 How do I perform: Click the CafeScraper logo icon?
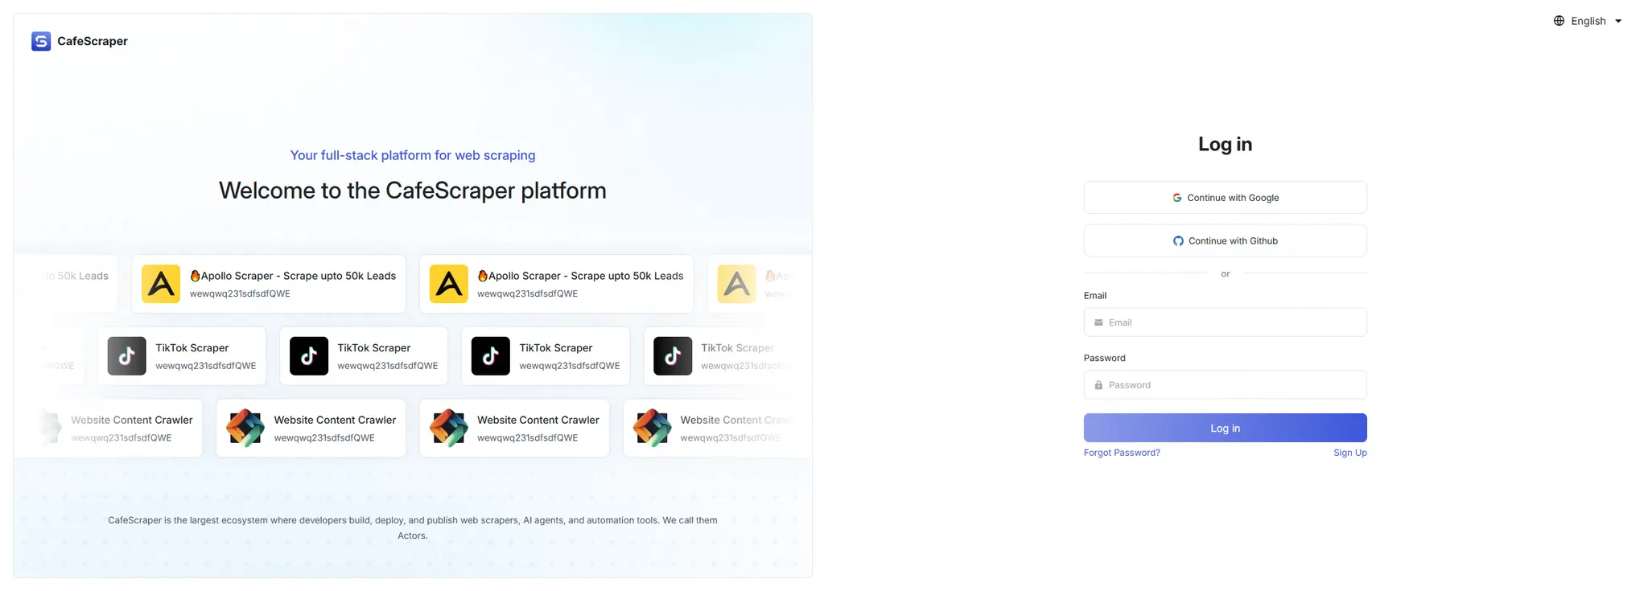(x=41, y=41)
